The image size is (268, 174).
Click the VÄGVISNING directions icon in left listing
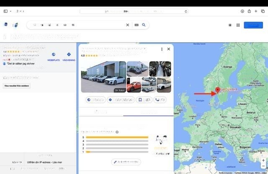tap(69, 54)
